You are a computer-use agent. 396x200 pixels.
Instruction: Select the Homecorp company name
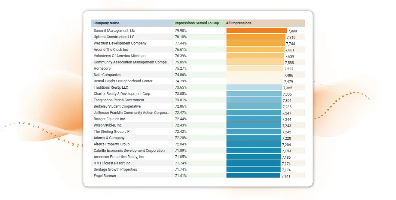tap(102, 68)
